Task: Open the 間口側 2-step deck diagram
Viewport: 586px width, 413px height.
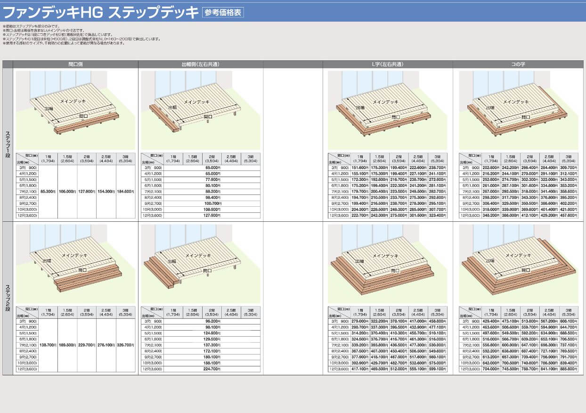Action: point(75,264)
